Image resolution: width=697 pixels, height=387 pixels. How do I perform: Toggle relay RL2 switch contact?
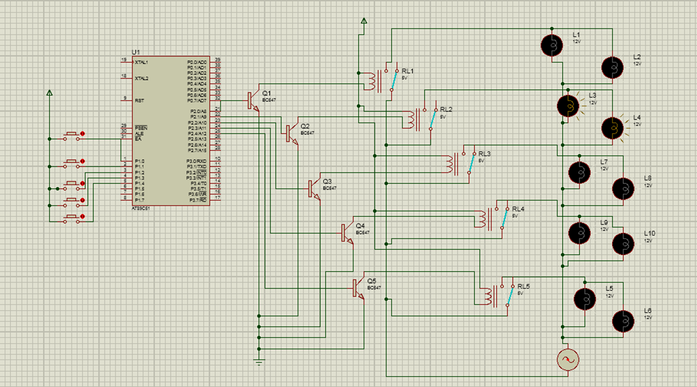tap(432, 120)
